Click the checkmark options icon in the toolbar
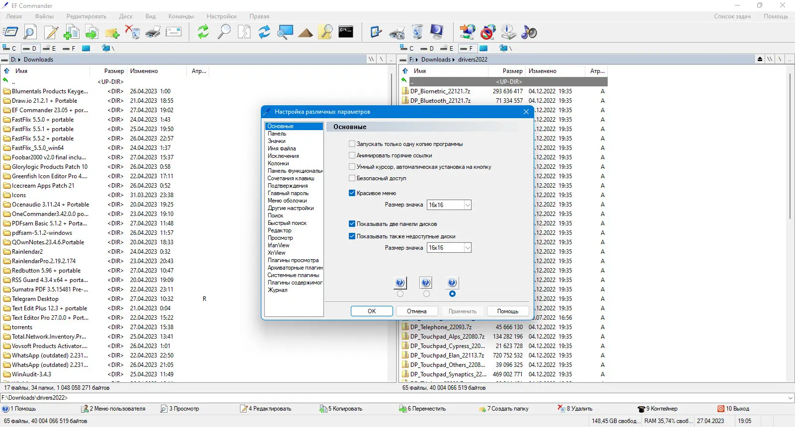 pyautogui.click(x=376, y=32)
